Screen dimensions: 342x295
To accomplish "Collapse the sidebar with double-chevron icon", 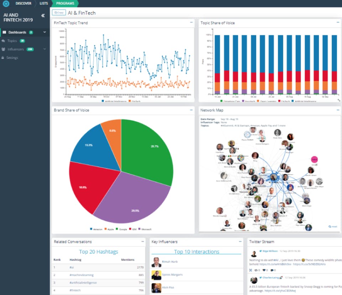I will [x=43, y=15].
